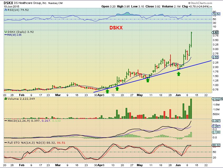223x168 pixels.
Task: Click the DS Healthcare Group, Inc. company name
Action: 30,3
